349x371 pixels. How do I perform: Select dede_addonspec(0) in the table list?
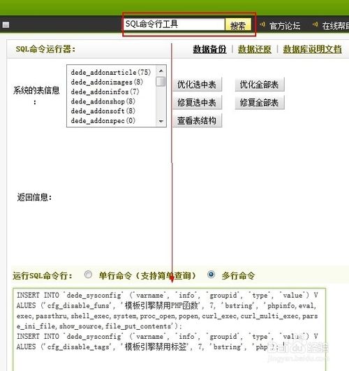pos(103,121)
